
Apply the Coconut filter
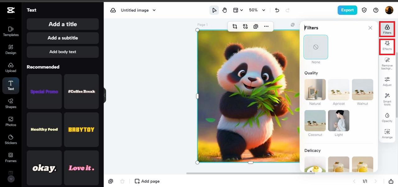tap(315, 121)
